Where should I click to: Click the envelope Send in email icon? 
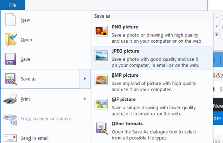pyautogui.click(x=10, y=138)
